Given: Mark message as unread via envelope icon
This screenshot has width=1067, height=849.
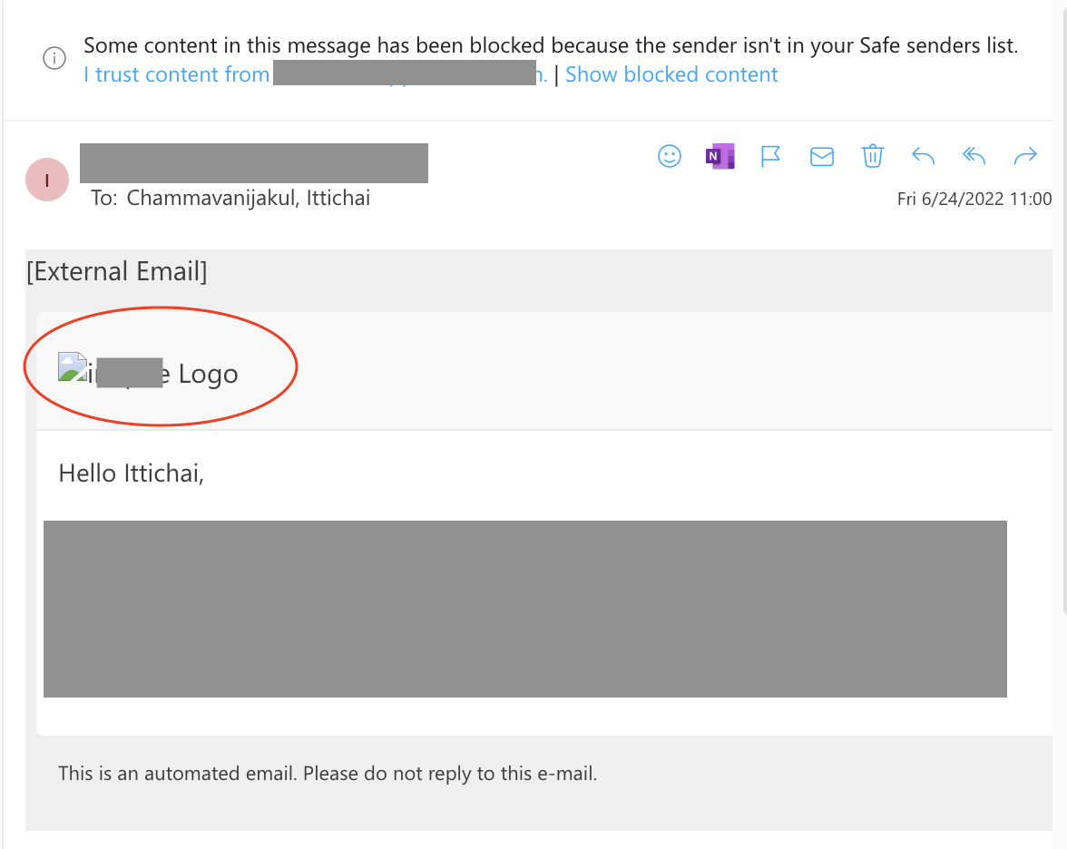Looking at the screenshot, I should [821, 157].
